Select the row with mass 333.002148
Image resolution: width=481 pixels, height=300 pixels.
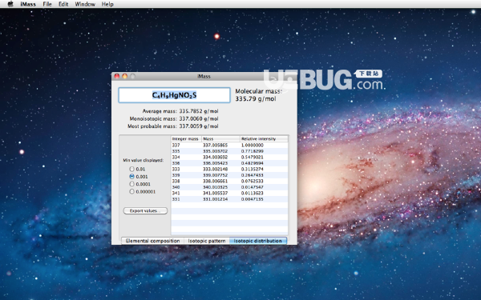click(x=229, y=169)
